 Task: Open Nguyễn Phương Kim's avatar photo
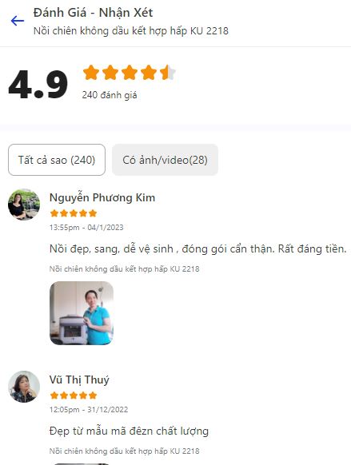[24, 205]
